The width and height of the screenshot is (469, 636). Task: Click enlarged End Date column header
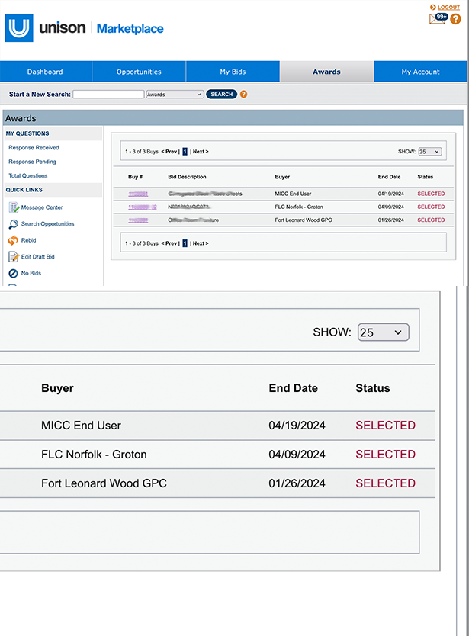294,388
